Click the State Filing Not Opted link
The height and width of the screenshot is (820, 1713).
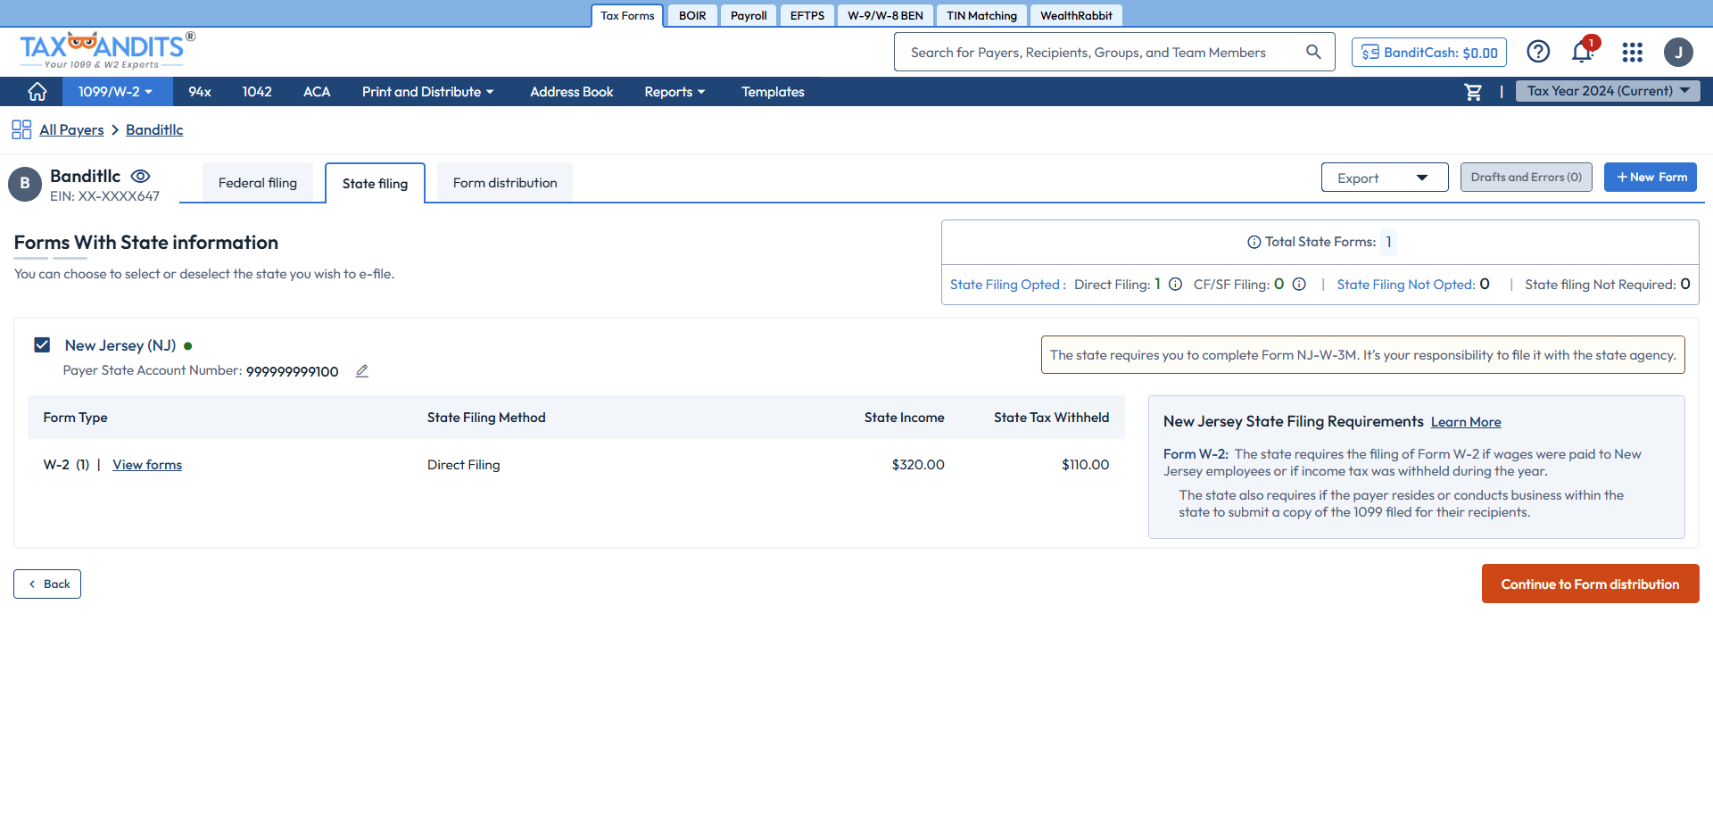point(1405,285)
